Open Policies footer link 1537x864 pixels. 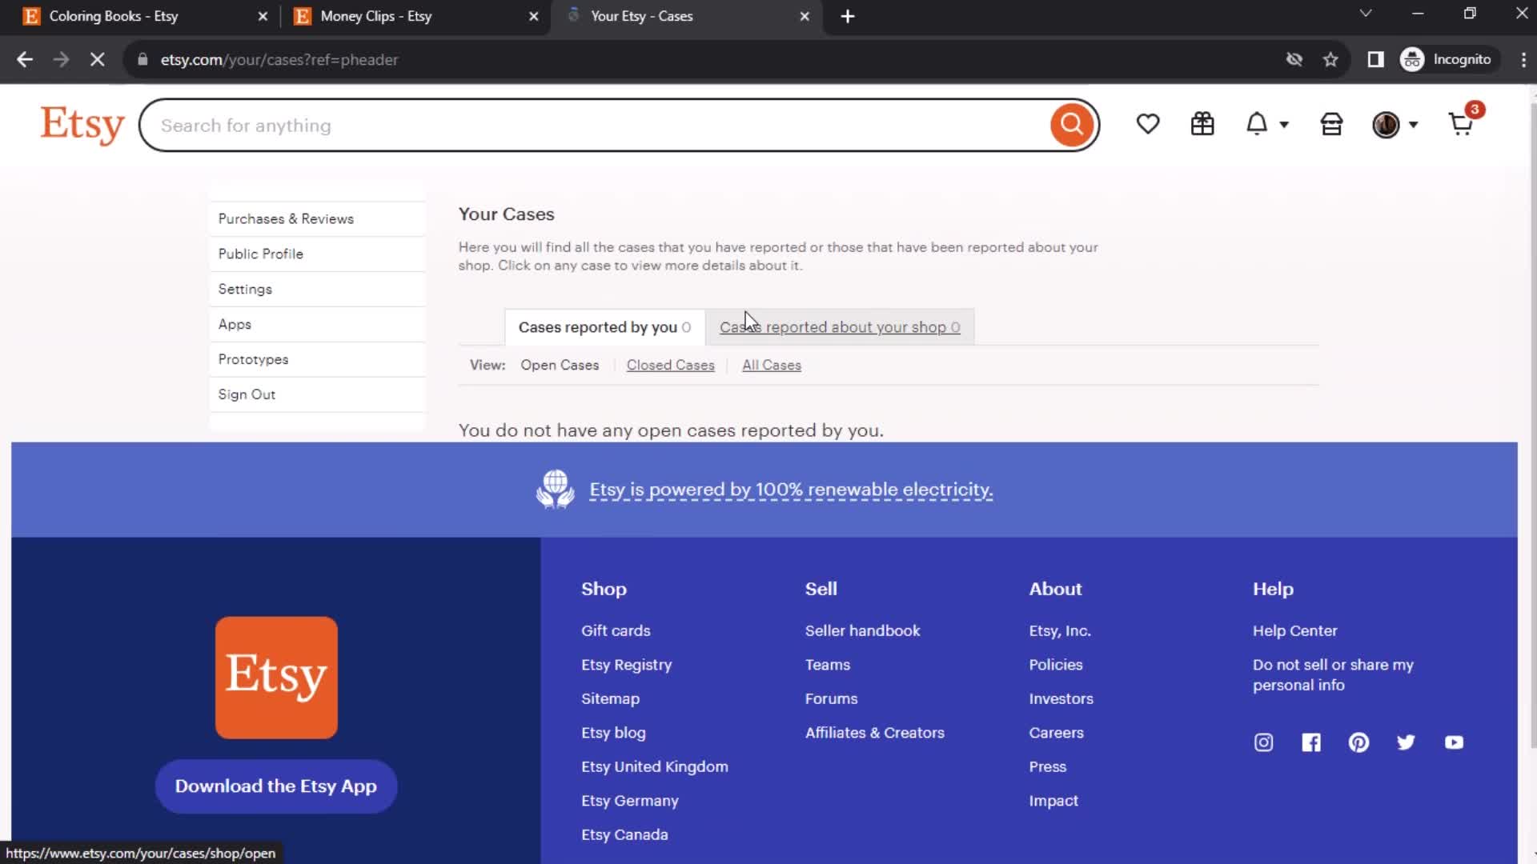click(1055, 665)
